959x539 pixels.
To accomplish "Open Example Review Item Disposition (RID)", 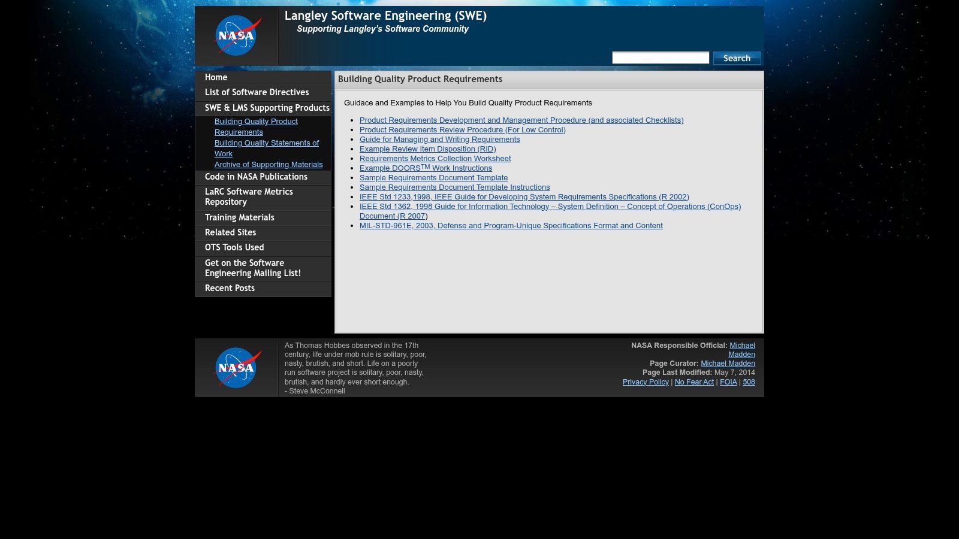I will click(428, 149).
